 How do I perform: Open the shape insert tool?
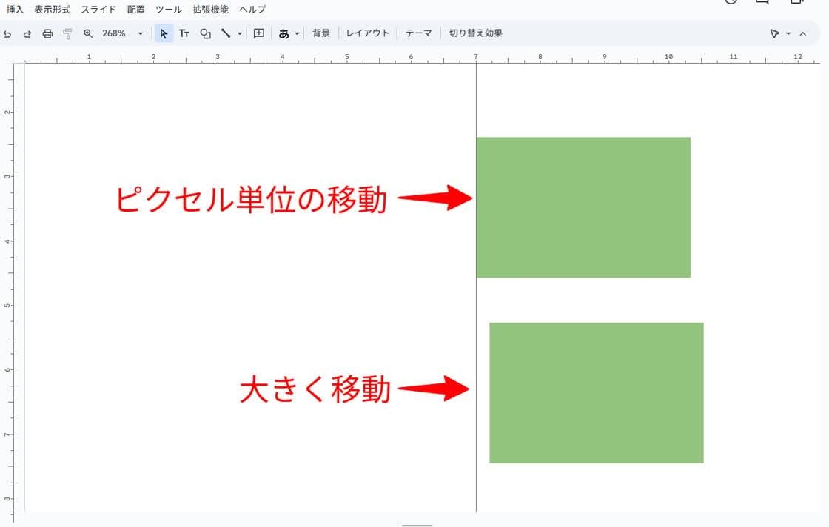pos(206,33)
